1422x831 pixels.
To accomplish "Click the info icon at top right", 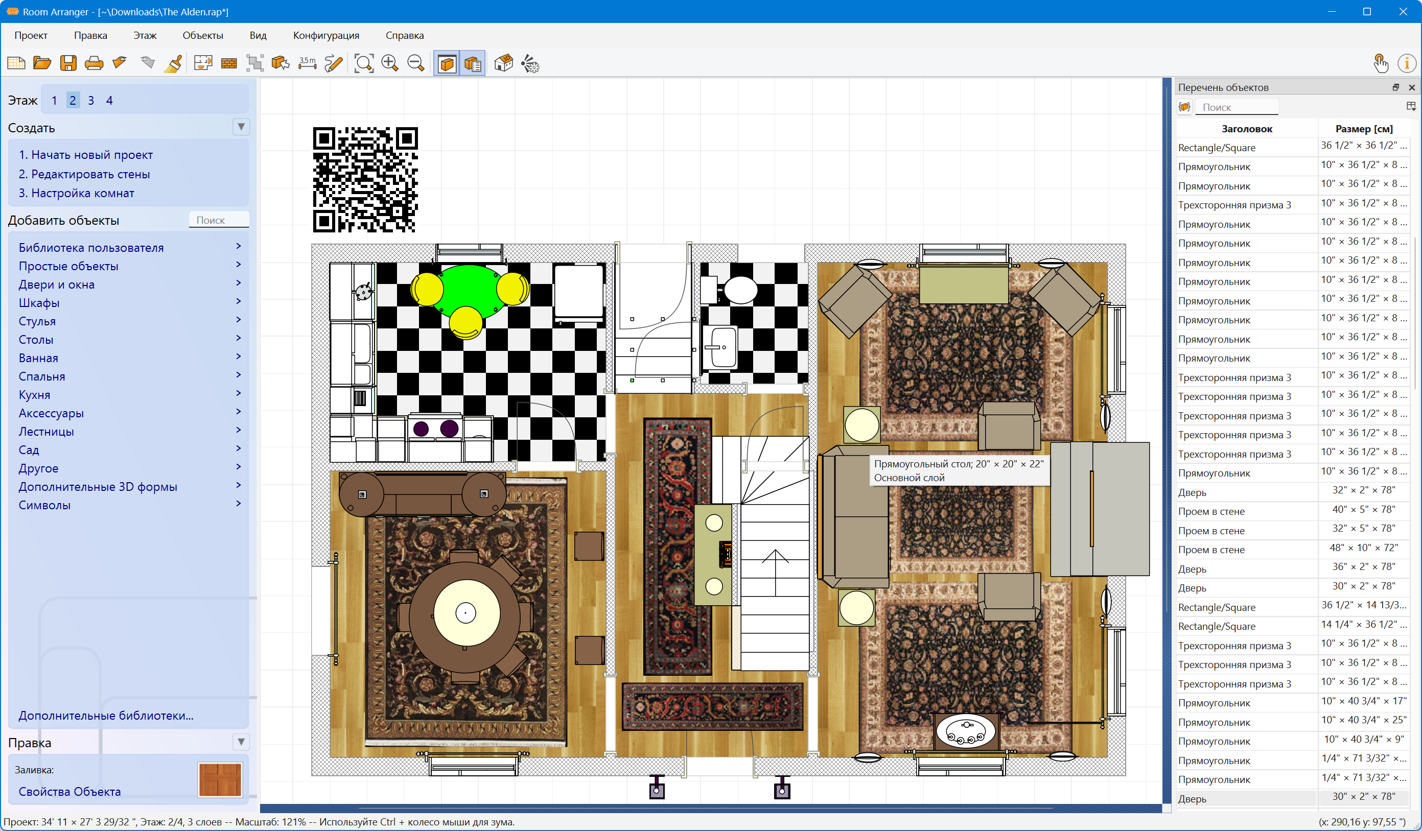I will [x=1406, y=63].
